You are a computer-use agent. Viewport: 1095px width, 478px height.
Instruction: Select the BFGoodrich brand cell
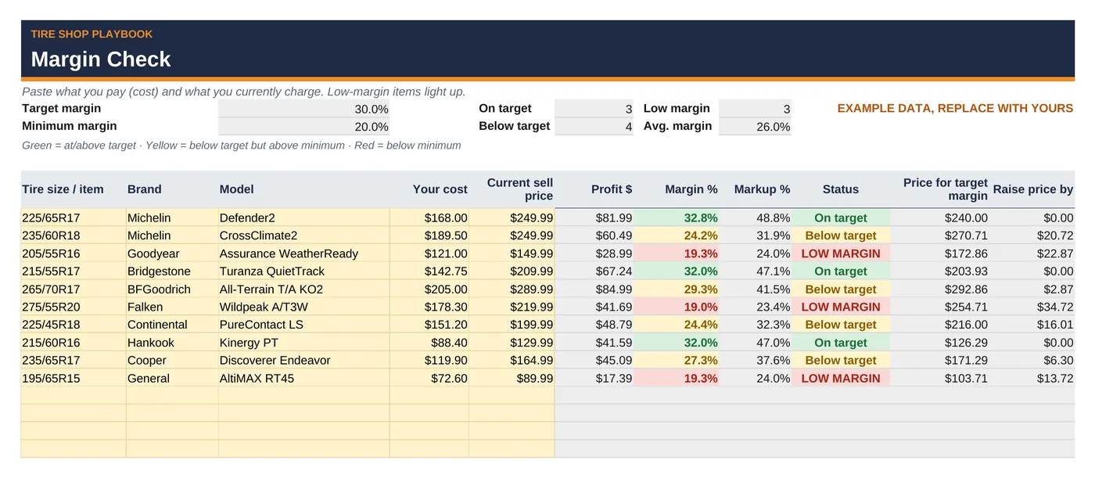coord(172,289)
